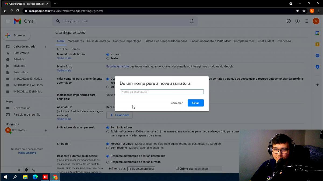
Task: Open File Explorer from taskbar
Action: 25,177
